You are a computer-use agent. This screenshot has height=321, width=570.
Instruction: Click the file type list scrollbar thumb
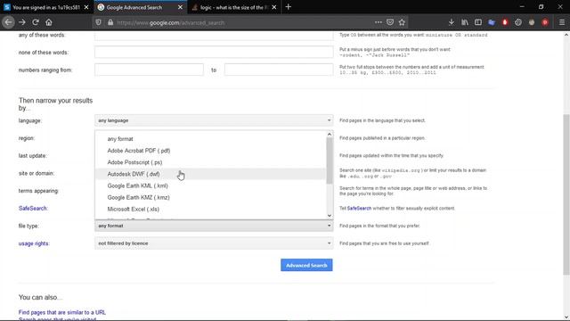330,160
